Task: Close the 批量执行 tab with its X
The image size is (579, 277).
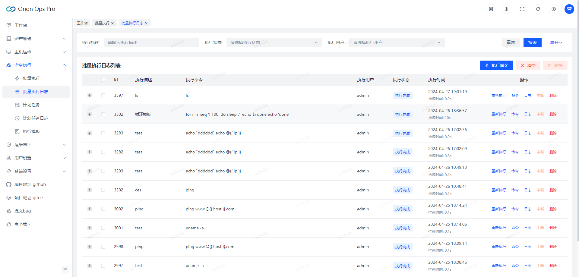Action: tap(112, 23)
